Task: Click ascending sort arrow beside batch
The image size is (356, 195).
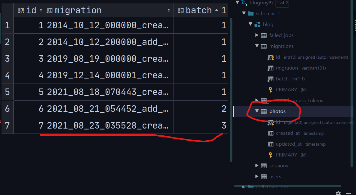Action: click(217, 10)
